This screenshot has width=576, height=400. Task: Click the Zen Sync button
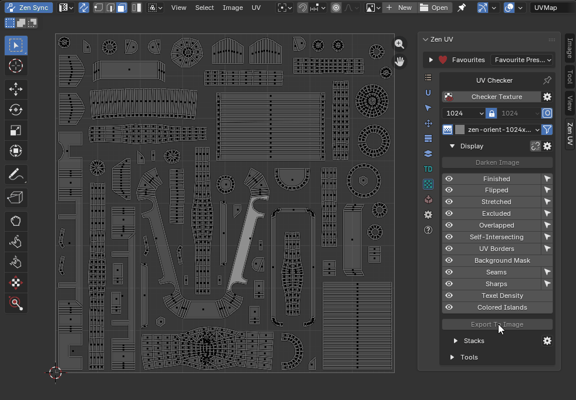pyautogui.click(x=29, y=8)
